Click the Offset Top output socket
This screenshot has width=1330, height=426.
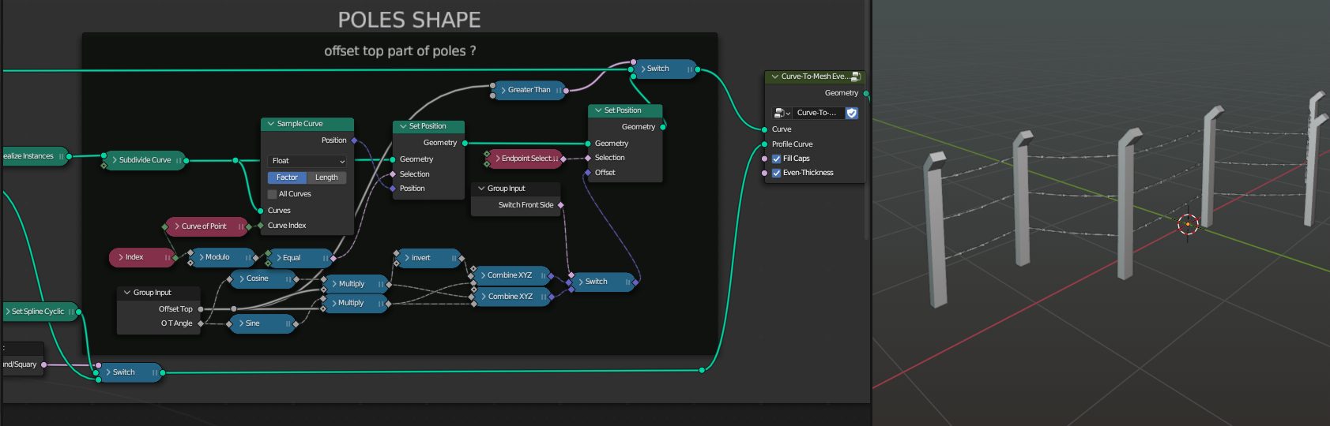tap(201, 309)
